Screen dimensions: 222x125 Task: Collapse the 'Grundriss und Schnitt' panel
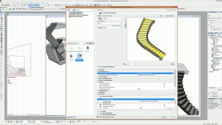click(x=98, y=97)
